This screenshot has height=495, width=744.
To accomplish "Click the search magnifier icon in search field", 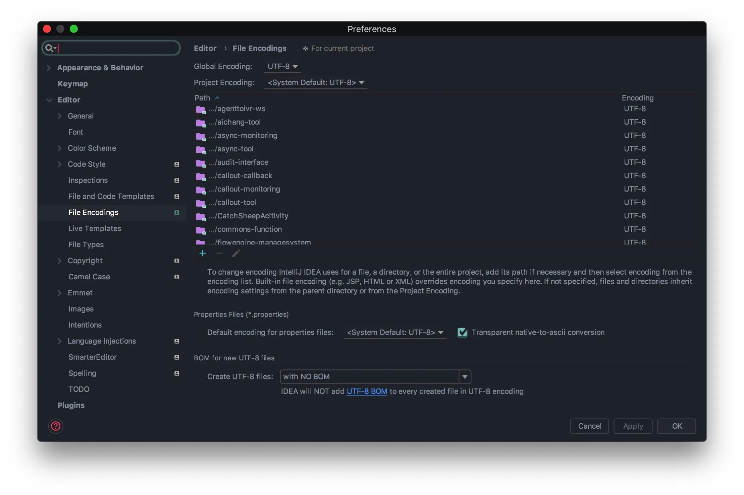I will 49,48.
